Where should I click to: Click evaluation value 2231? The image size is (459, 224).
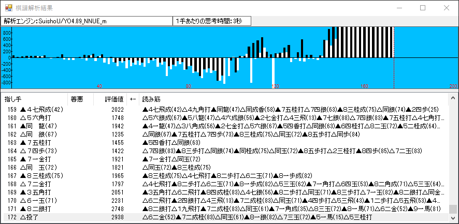[118, 201]
